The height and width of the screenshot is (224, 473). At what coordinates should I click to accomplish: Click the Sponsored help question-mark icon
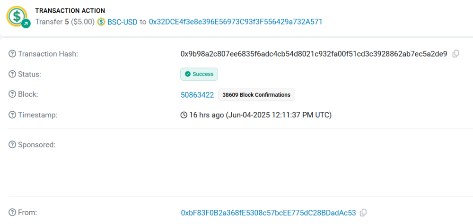(x=12, y=145)
